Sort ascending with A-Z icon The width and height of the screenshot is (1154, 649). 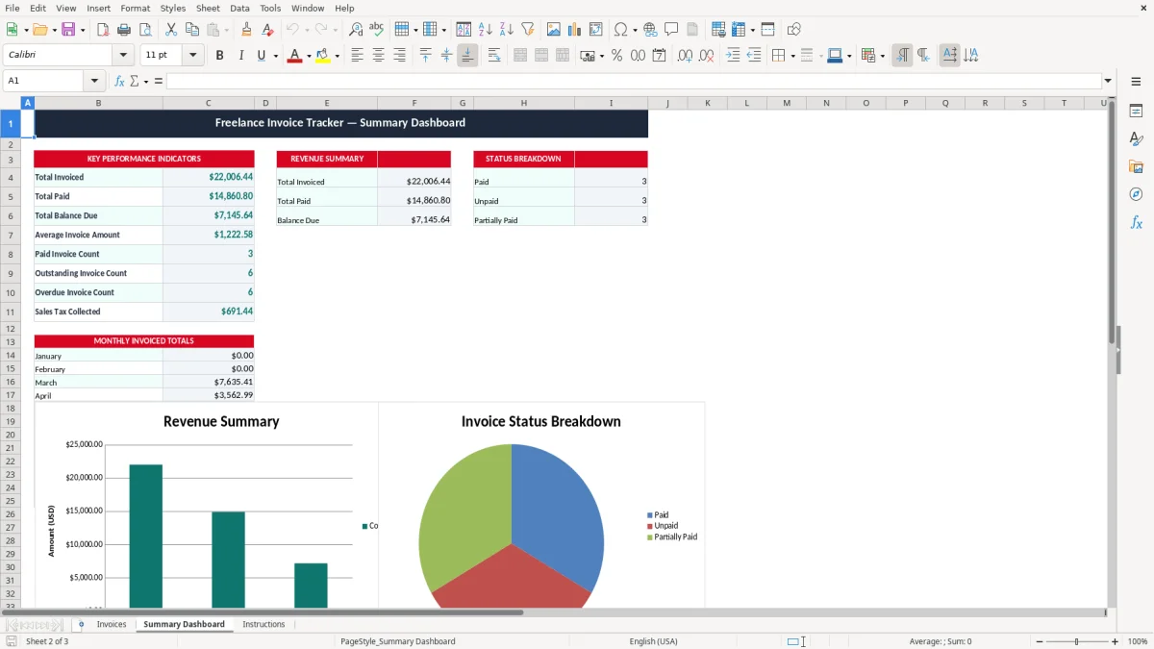click(485, 30)
